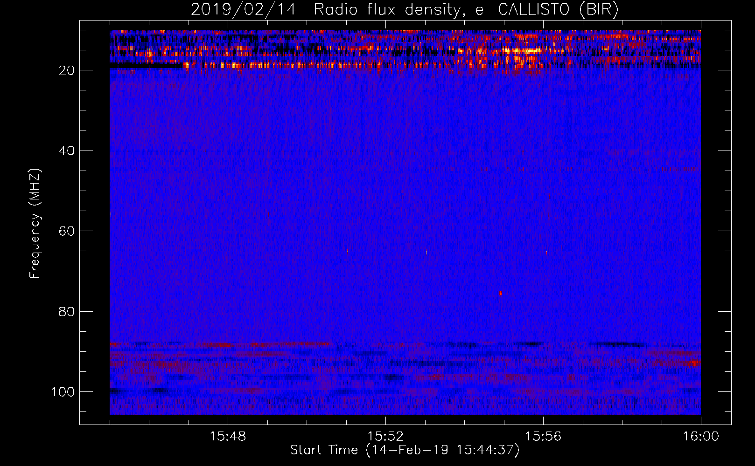The height and width of the screenshot is (466, 755).
Task: Click the 20 MHz frequency tick label
Action: pos(66,70)
